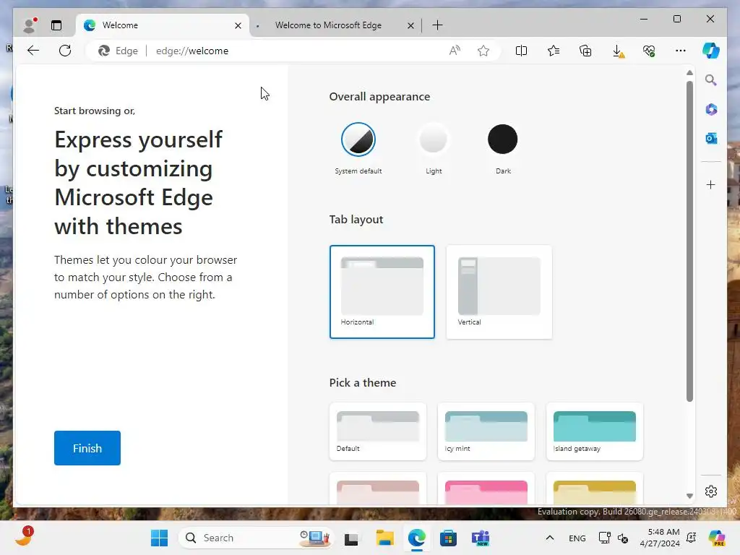
Task: Pick the Default theme
Action: pyautogui.click(x=377, y=431)
